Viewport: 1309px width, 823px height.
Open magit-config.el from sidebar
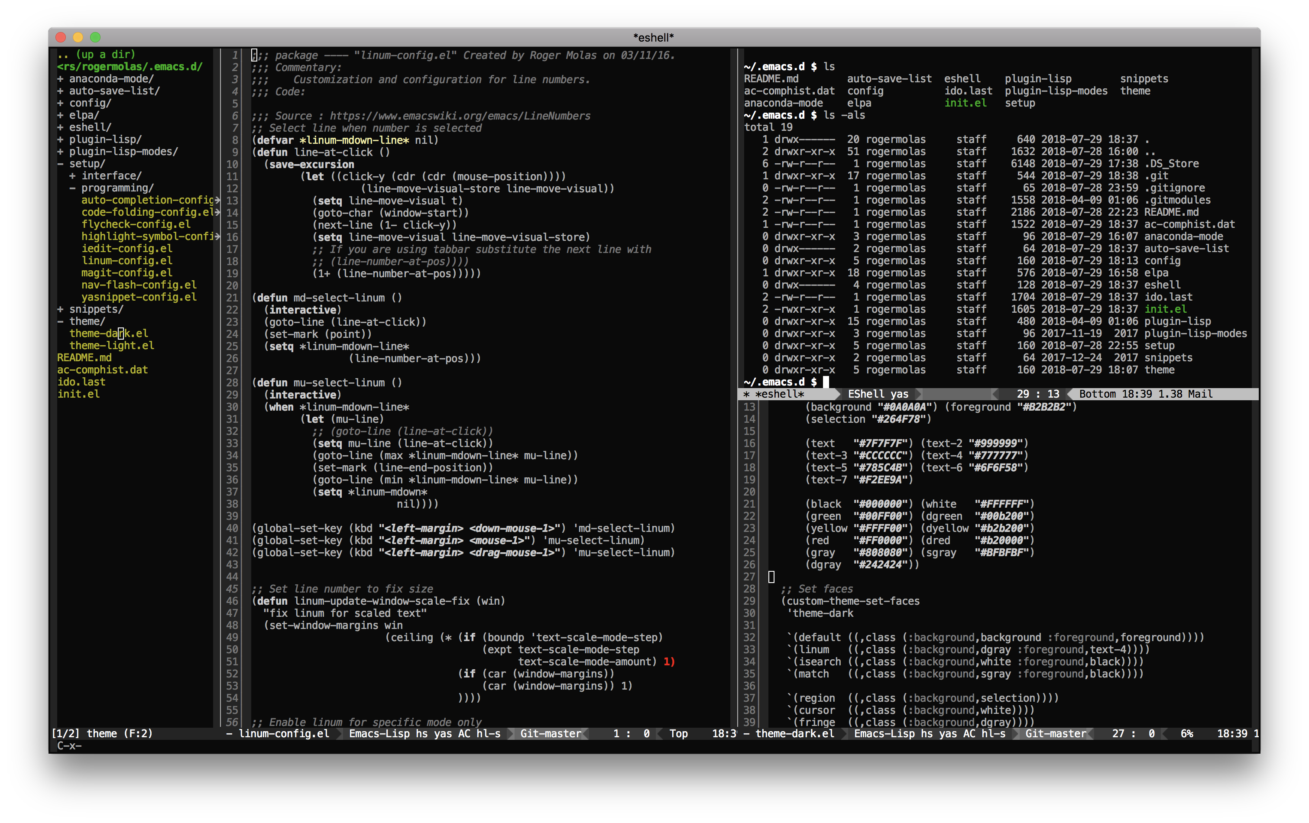pos(126,273)
